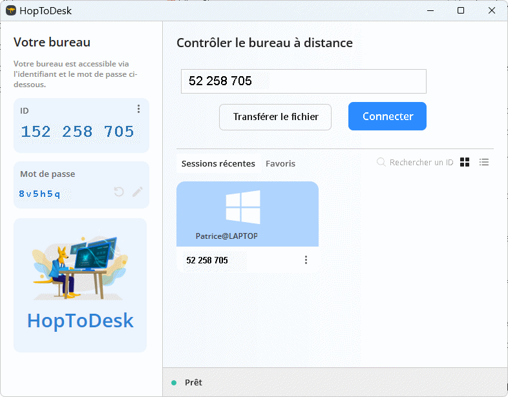Viewport: 508px width, 397px height.
Task: Click the HopToDesk title bar logo
Action: pyautogui.click(x=11, y=10)
